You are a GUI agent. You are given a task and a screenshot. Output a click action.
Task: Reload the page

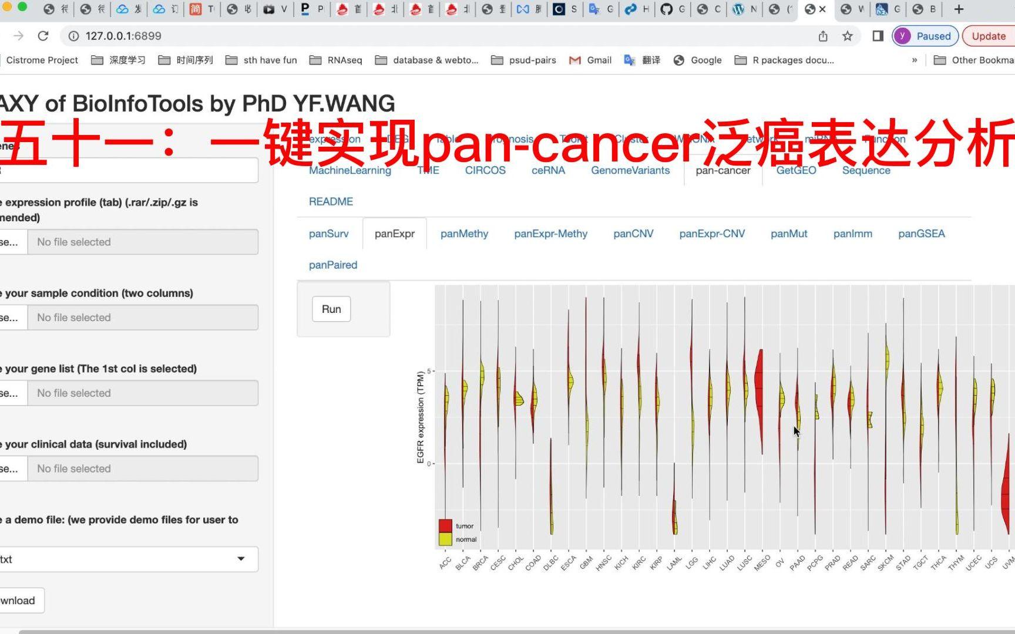coord(43,36)
